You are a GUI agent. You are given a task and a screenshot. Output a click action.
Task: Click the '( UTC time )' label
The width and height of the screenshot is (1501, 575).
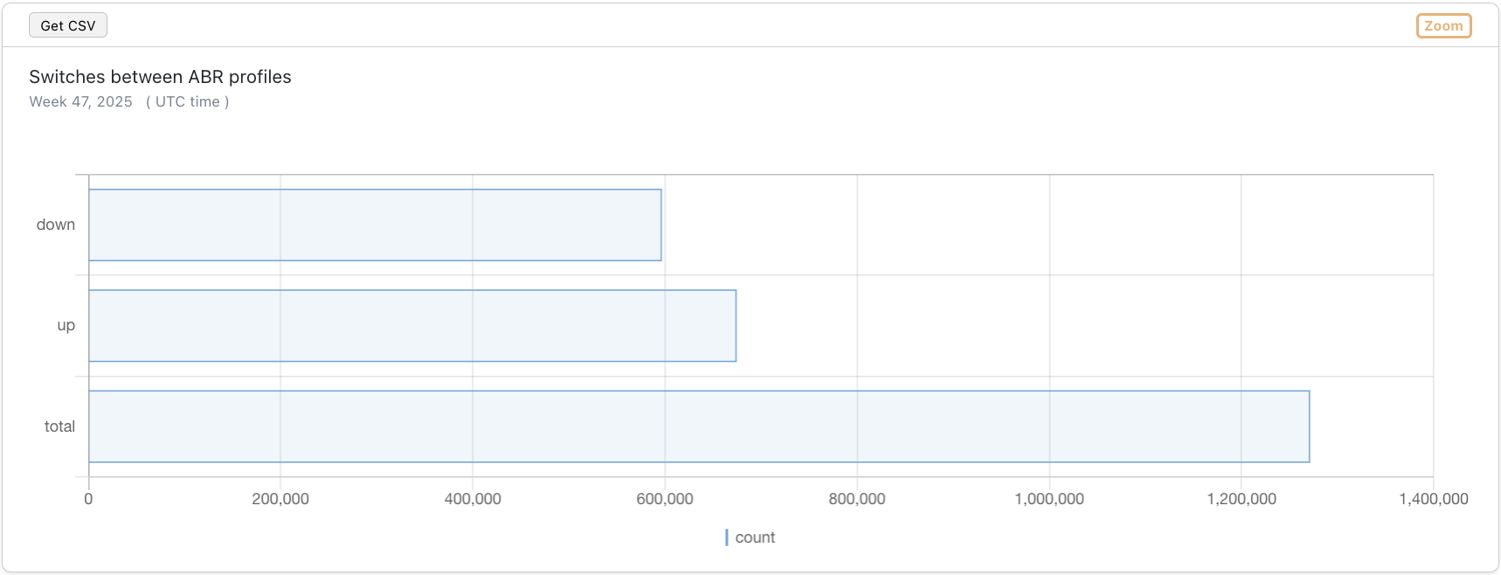click(x=187, y=101)
